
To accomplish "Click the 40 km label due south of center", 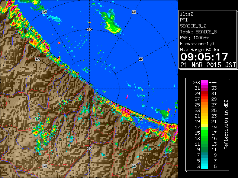I will point(89,148).
